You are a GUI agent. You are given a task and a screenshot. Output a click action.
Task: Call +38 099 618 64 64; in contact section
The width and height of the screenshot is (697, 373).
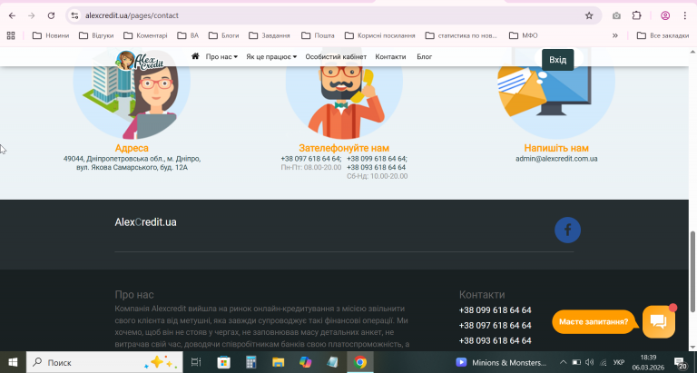coord(377,159)
